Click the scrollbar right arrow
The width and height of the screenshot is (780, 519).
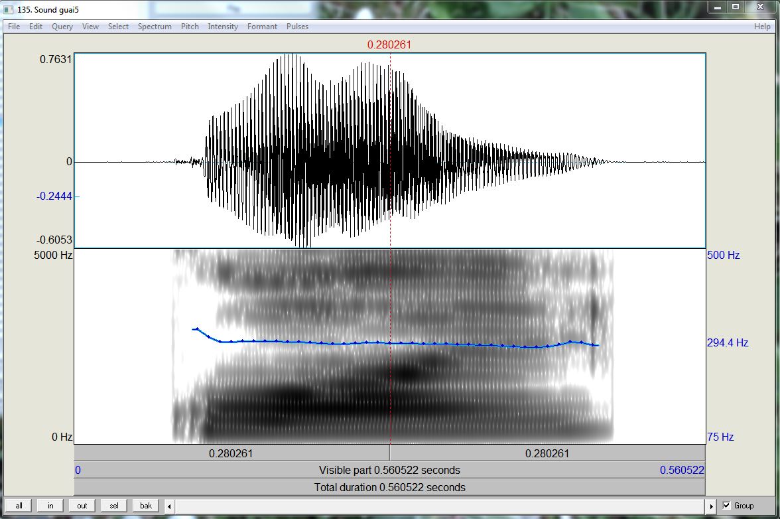(711, 506)
